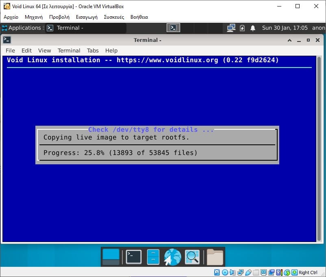Open the Applications menu
The height and width of the screenshot is (277, 326).
(x=21, y=28)
